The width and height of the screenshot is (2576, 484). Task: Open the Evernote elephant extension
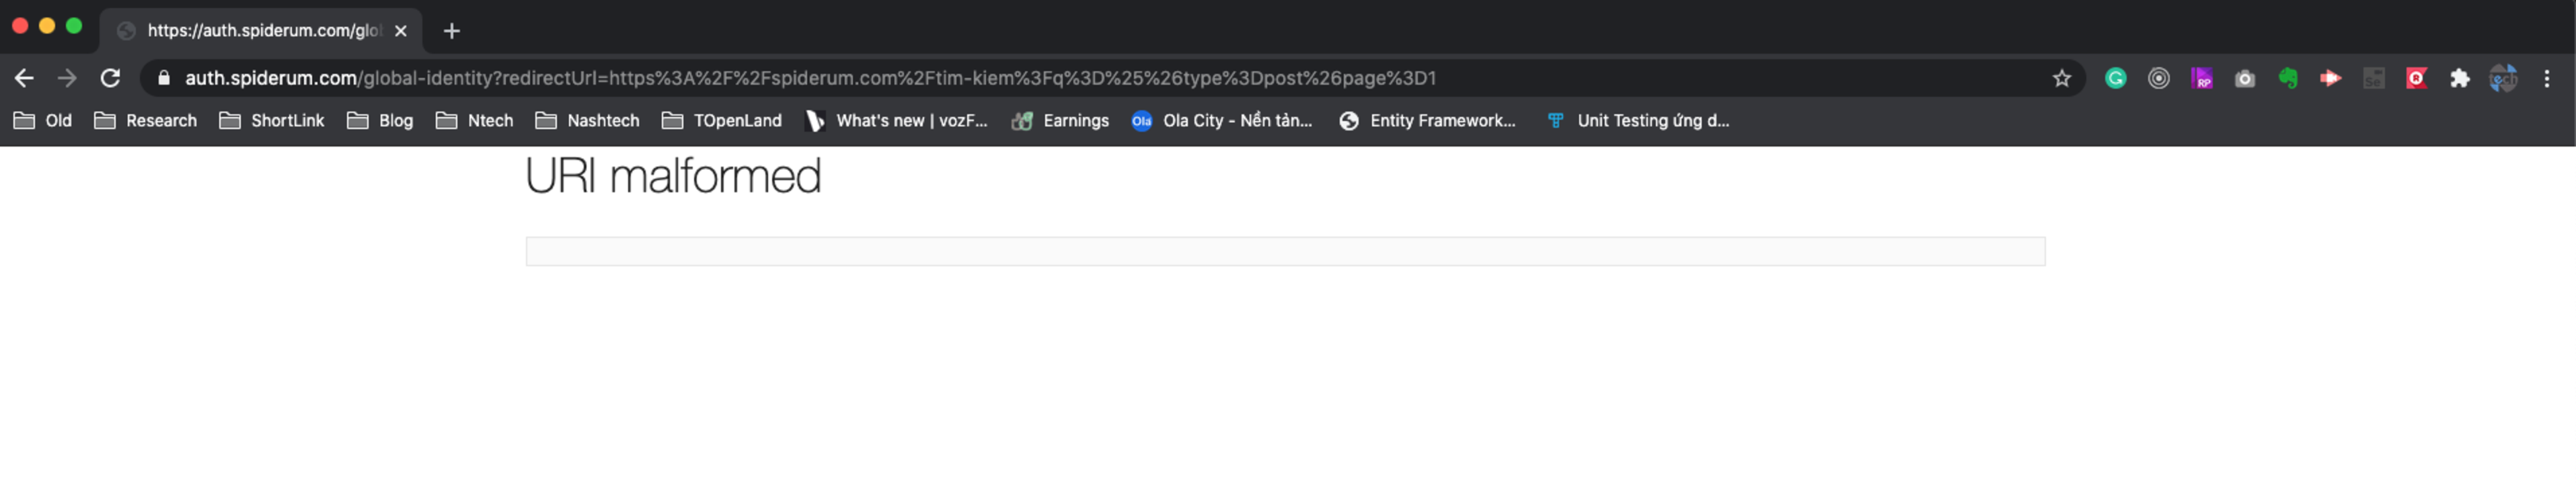(2287, 78)
